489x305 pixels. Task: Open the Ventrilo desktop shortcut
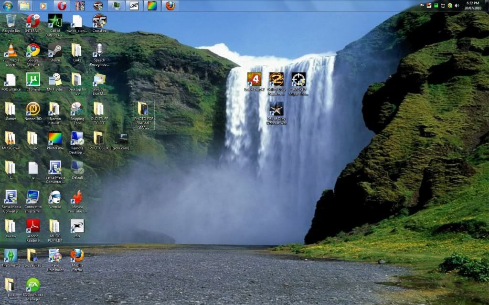pos(55,197)
